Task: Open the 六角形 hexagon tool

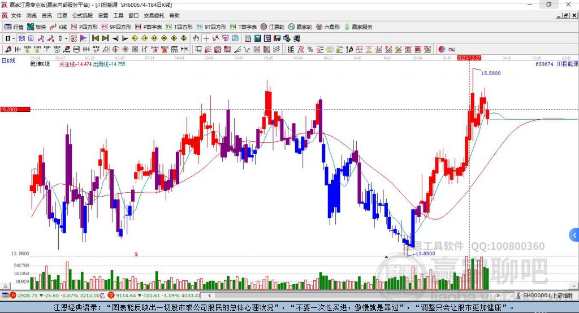Action: tap(328, 27)
